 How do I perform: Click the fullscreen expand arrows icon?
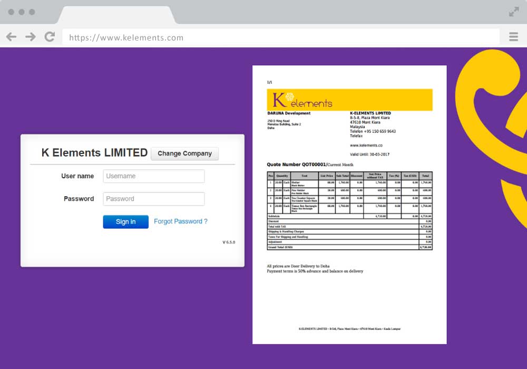[513, 12]
